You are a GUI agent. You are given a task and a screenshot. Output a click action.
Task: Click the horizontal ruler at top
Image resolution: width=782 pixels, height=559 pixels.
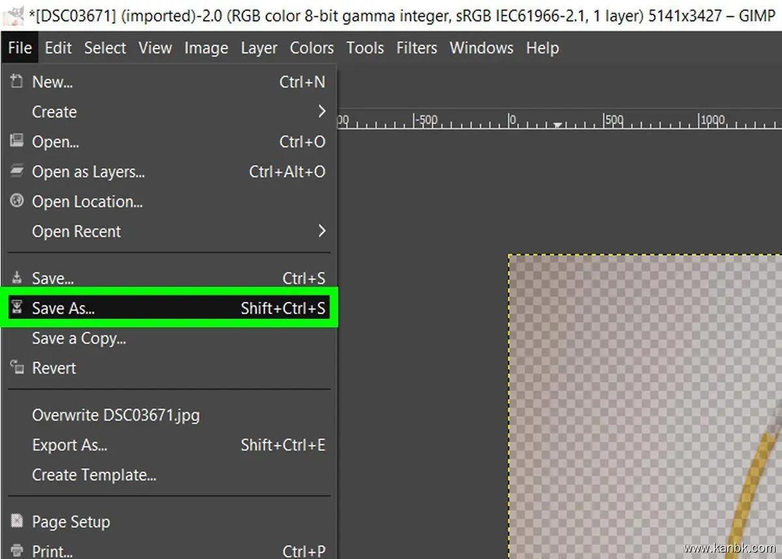point(560,120)
